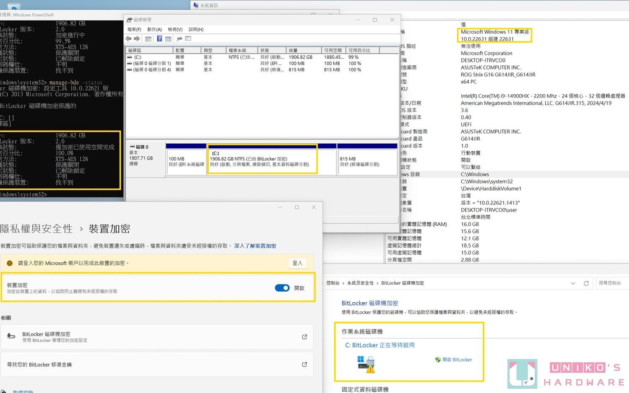Viewport: 629px width, 393px height.
Task: Select the ROG Strix G16 G614JIR model value
Action: point(498,75)
